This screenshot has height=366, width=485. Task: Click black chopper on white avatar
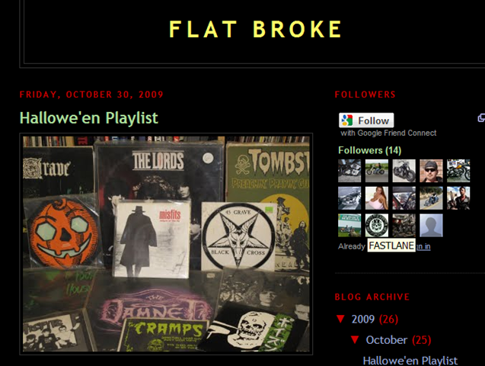point(404,171)
